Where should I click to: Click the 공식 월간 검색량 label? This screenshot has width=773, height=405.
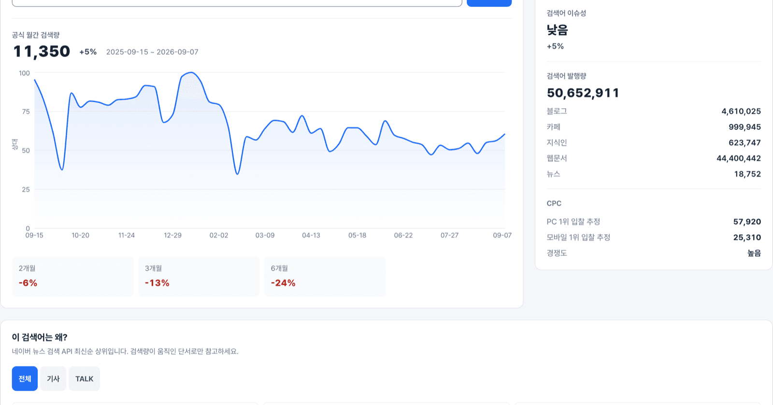[x=36, y=35]
